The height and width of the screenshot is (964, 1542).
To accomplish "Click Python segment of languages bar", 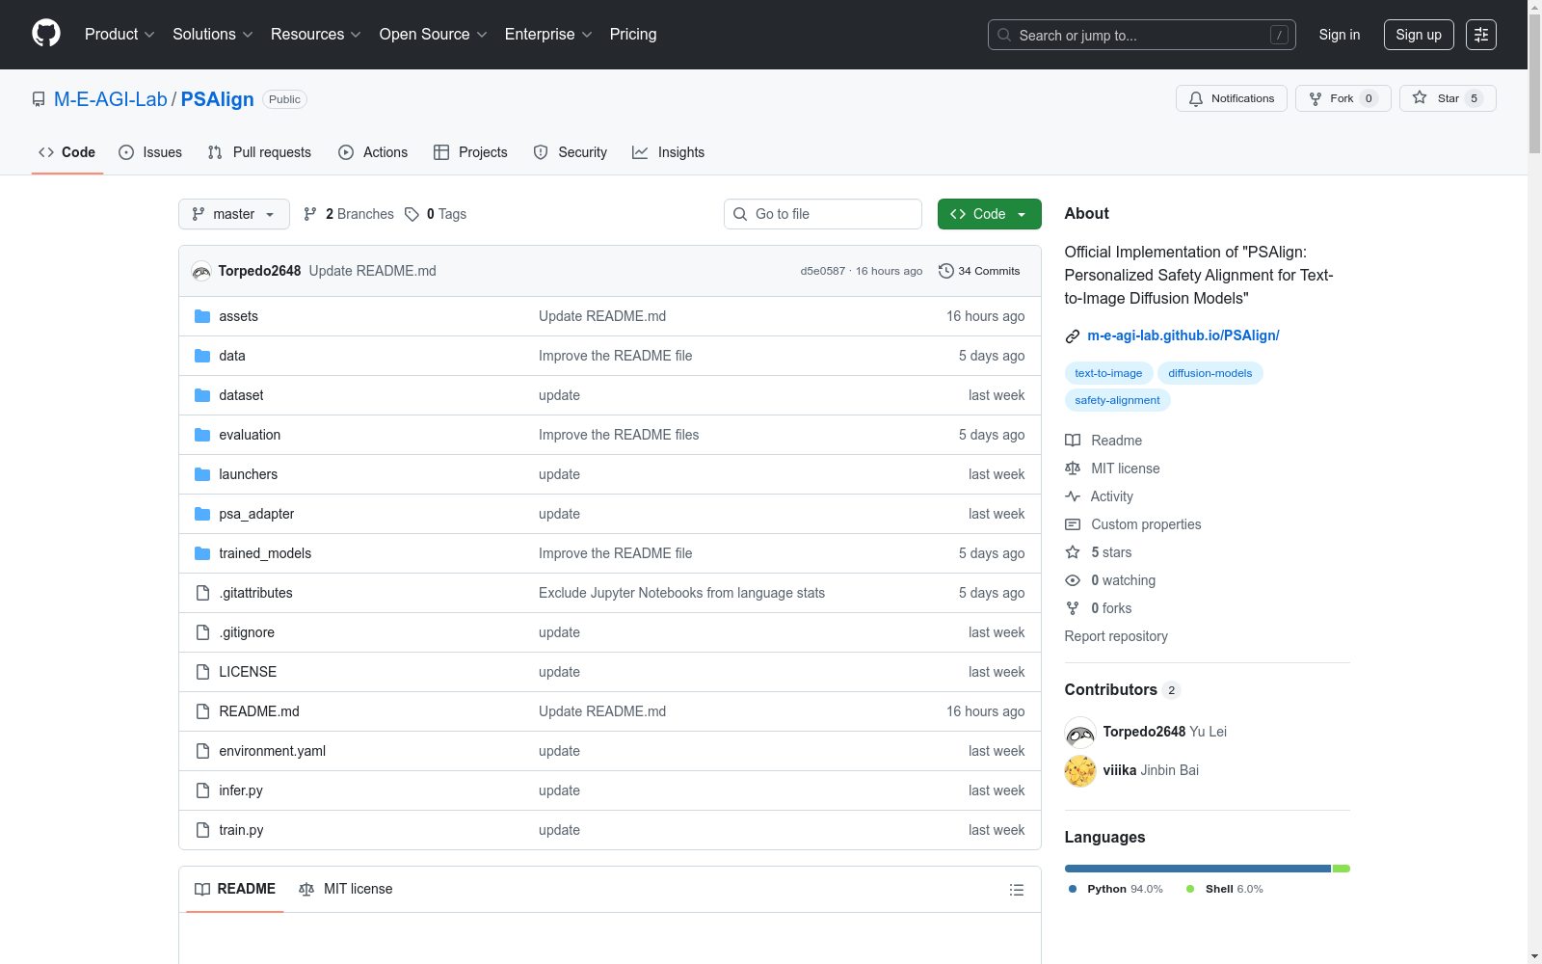I will 1198,869.
